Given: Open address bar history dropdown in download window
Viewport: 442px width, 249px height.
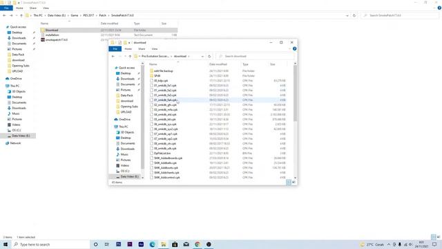Looking at the screenshot, I should tap(202, 57).
